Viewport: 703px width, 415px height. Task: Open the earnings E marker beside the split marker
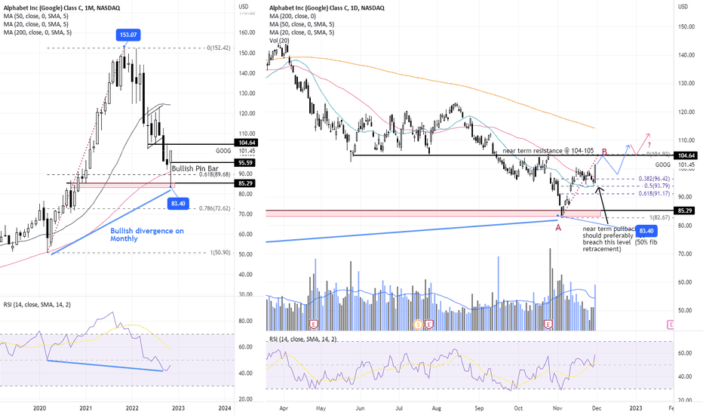click(x=429, y=324)
